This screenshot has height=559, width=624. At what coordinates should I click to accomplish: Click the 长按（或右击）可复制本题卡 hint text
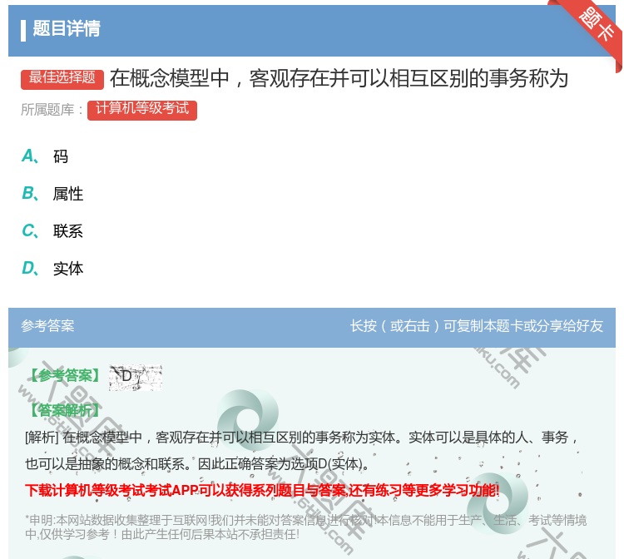point(477,326)
